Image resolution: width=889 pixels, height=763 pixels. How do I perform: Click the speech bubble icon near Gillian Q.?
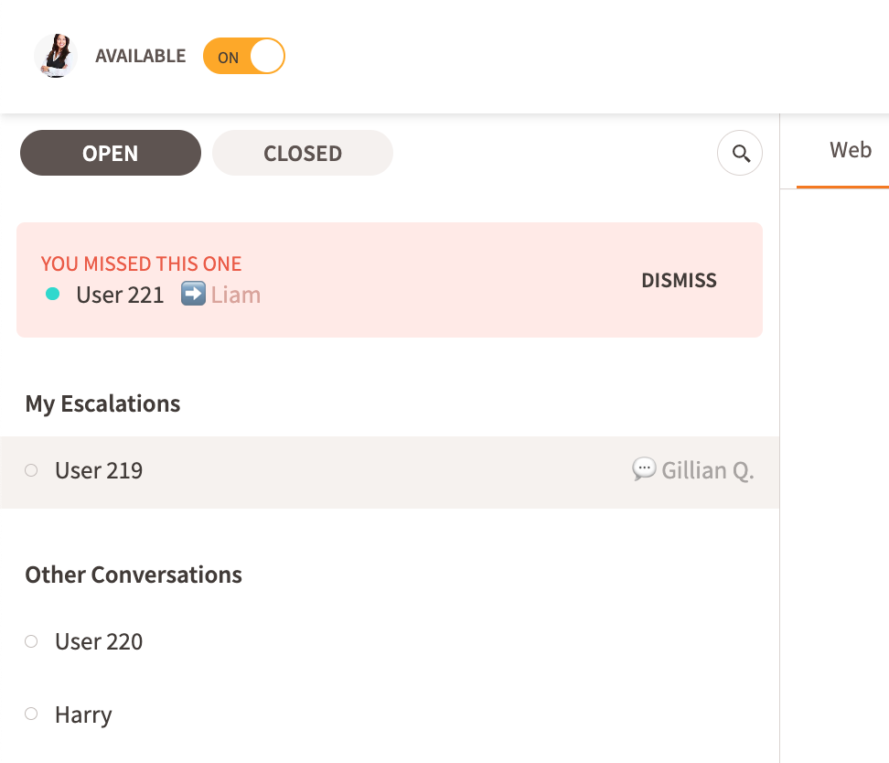pos(644,469)
